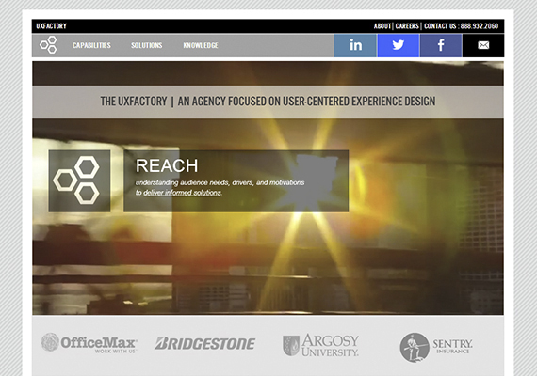Open the Careers link
The height and width of the screenshot is (376, 537).
click(x=407, y=26)
